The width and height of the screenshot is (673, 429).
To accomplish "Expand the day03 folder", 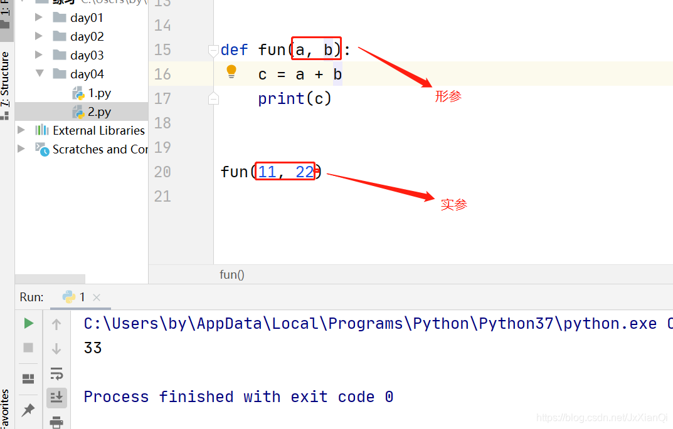I will pos(39,55).
